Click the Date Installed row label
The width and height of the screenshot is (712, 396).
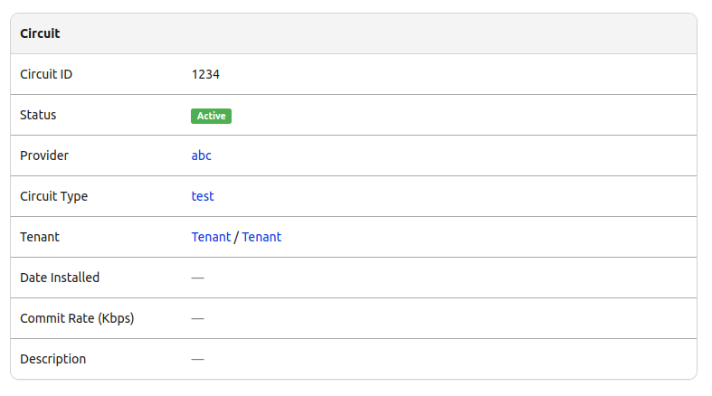click(60, 278)
